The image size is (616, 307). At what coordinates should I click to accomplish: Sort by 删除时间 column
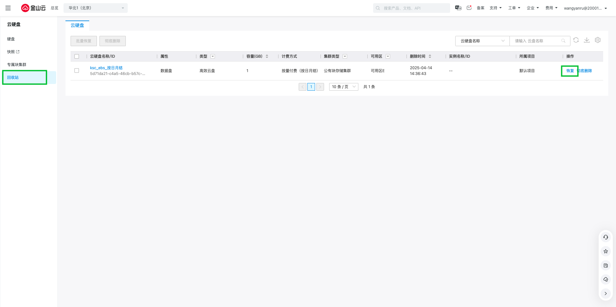[430, 56]
